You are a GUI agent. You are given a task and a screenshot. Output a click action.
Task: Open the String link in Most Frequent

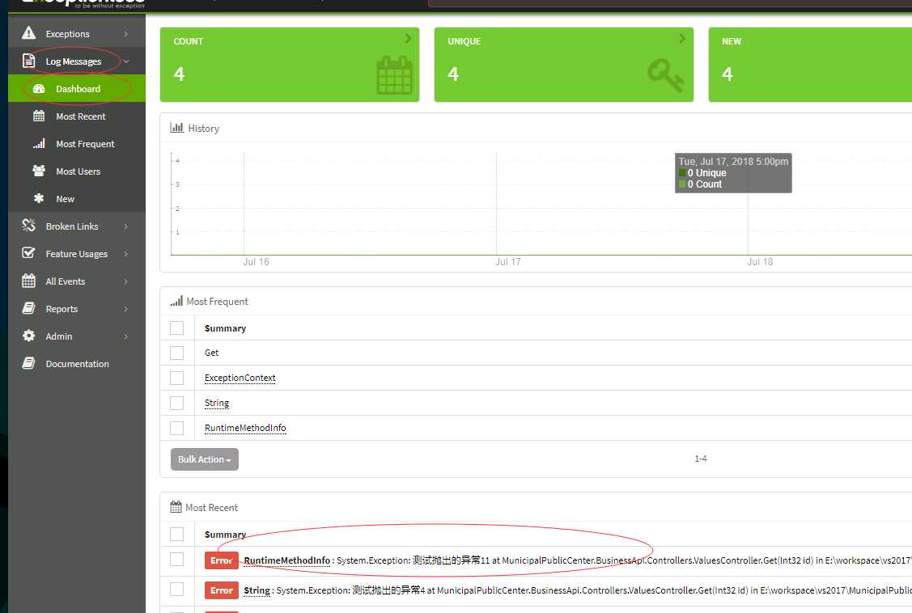point(216,403)
